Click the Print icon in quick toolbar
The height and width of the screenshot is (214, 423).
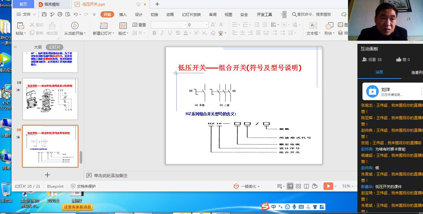tap(60, 14)
